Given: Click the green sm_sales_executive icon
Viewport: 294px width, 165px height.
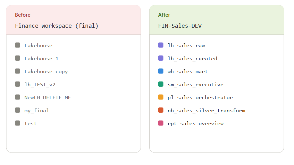Looking at the screenshot, I should pyautogui.click(x=160, y=84).
